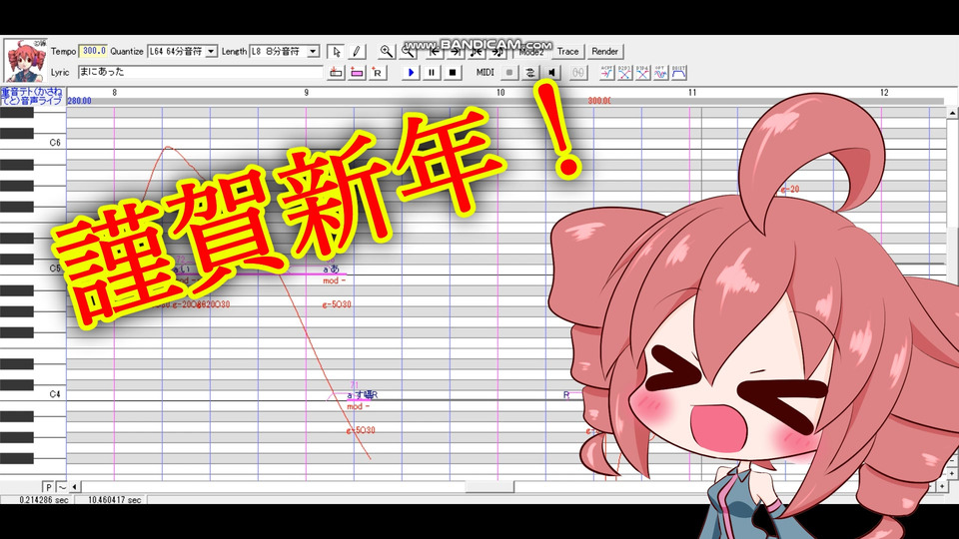The height and width of the screenshot is (539, 959).
Task: Click the Tempo value field 300.0
Action: tap(94, 51)
